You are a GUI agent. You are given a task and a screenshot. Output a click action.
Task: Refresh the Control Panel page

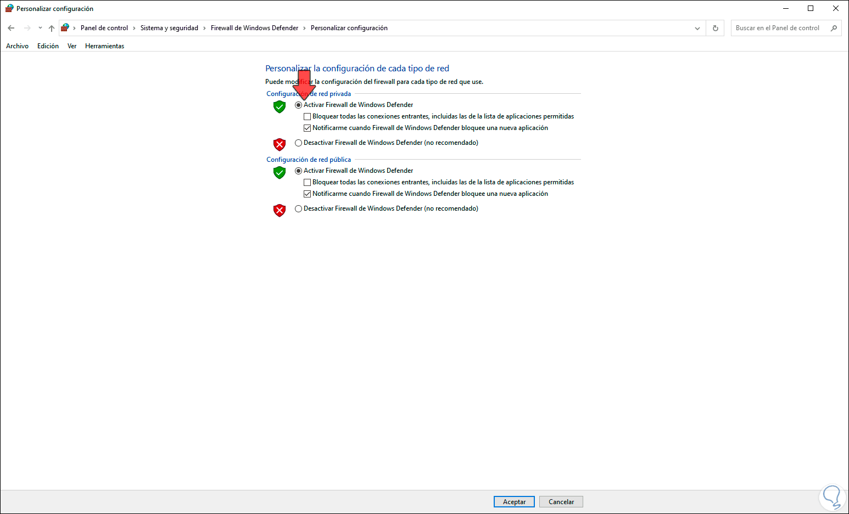pyautogui.click(x=715, y=28)
